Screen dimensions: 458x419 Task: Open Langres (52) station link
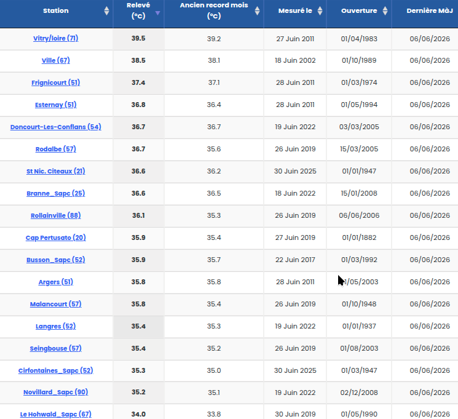(x=56, y=326)
